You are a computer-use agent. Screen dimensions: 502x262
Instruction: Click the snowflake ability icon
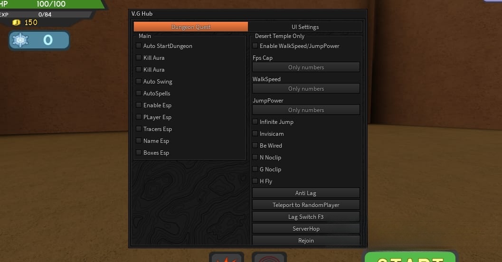click(20, 40)
